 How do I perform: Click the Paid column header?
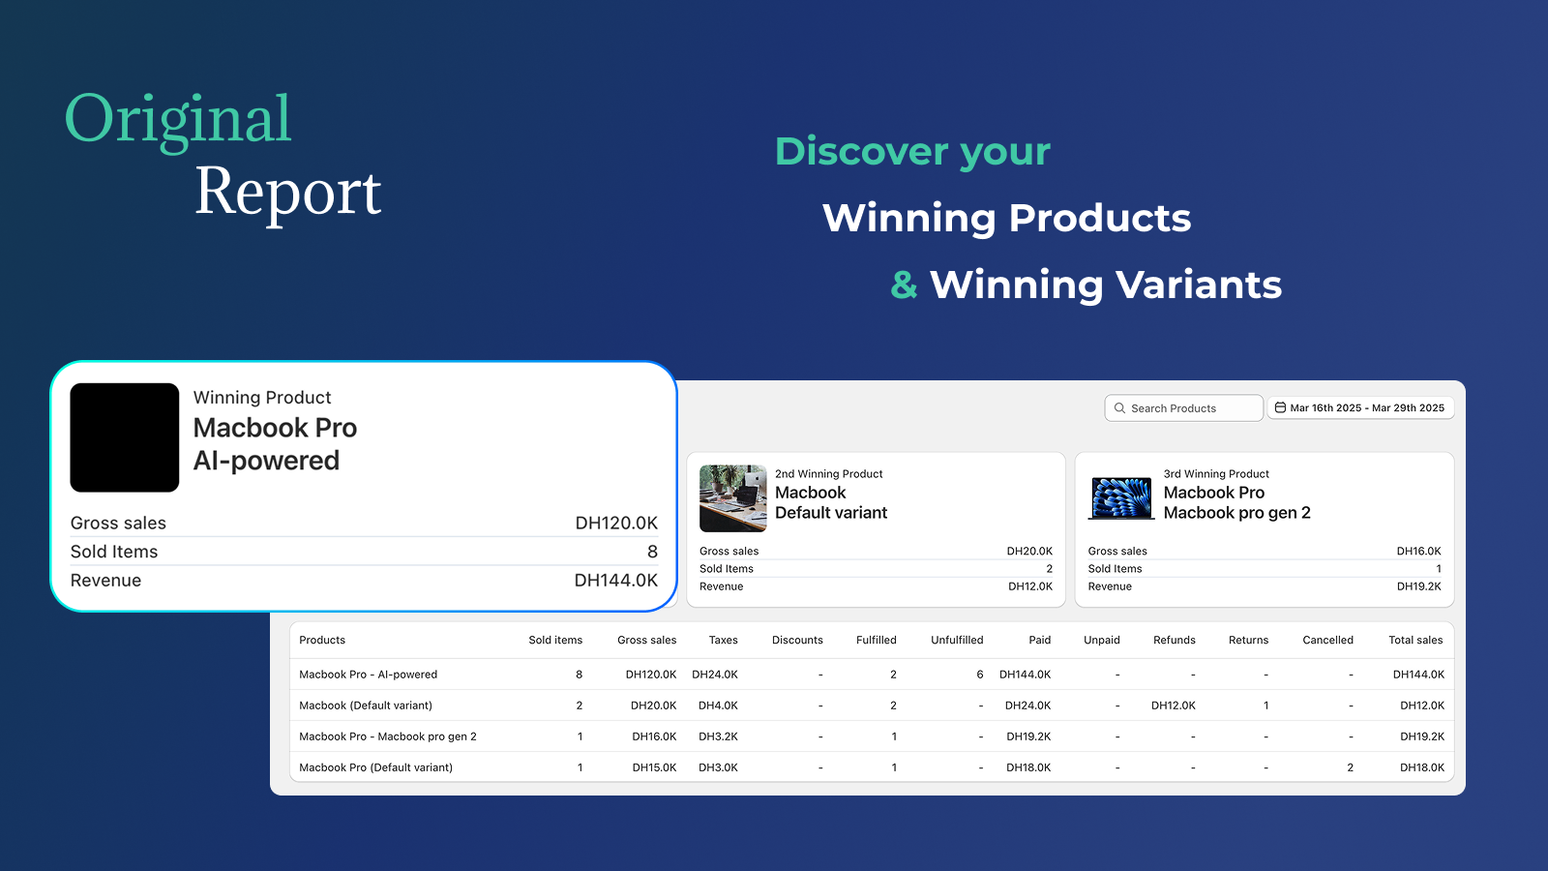1039,641
